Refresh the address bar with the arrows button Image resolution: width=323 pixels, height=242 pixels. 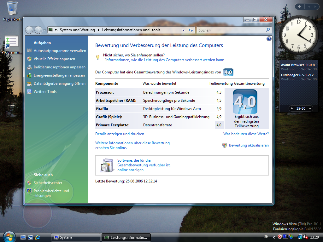point(191,30)
